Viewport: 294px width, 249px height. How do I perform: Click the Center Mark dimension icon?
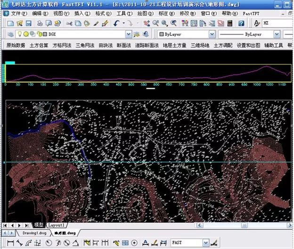pos(135,242)
